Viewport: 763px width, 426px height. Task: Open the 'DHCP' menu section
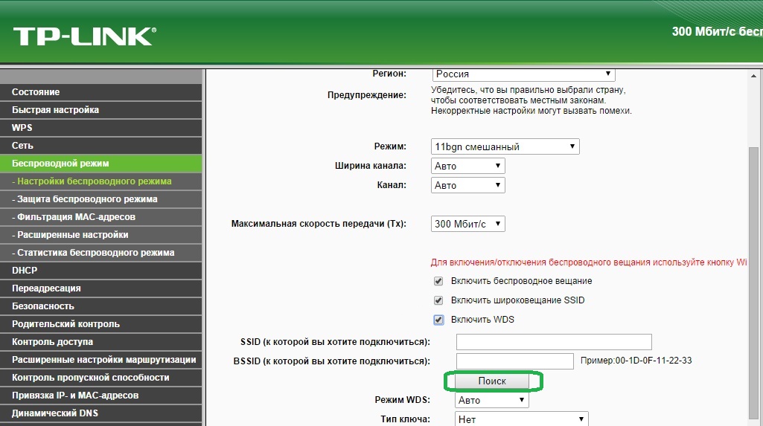(25, 271)
